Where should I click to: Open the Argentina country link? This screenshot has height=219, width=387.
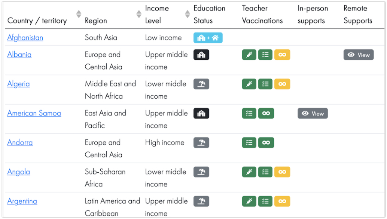coord(22,201)
